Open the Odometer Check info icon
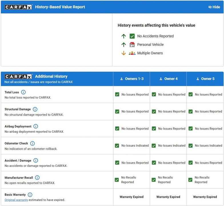 pos(33,143)
